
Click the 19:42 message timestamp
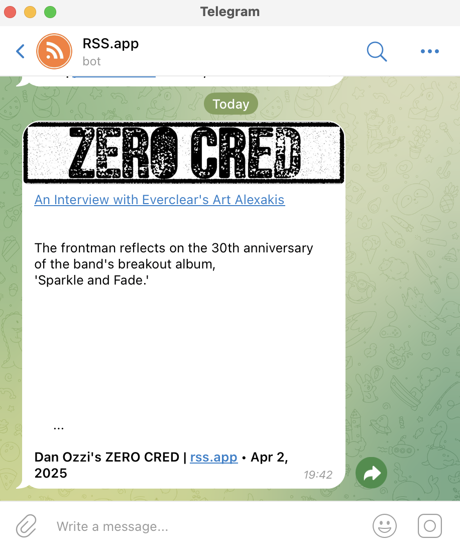(x=320, y=474)
